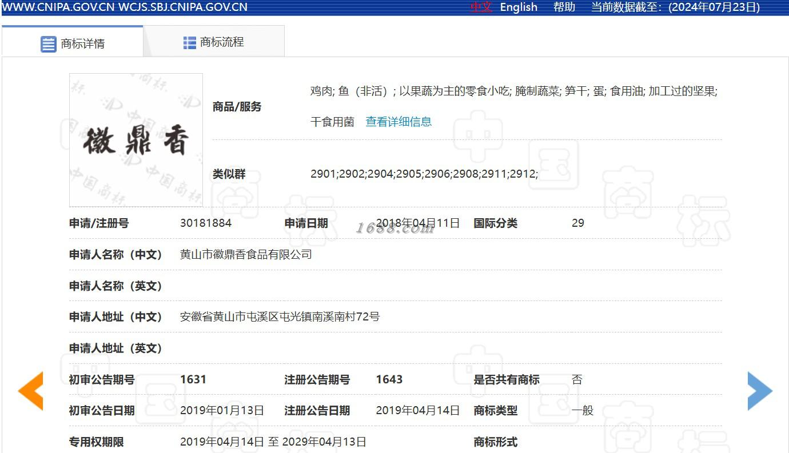This screenshot has height=453, width=789.
Task: Open the 帮助 help link
Action: click(564, 7)
